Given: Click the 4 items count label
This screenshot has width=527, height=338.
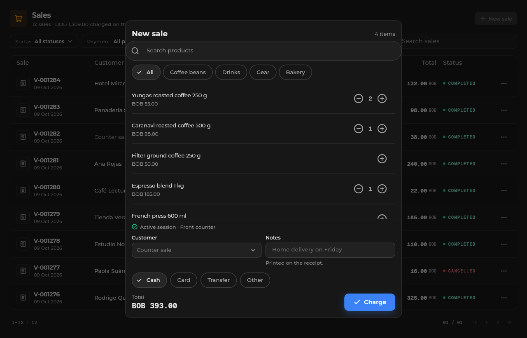Looking at the screenshot, I should pos(385,34).
